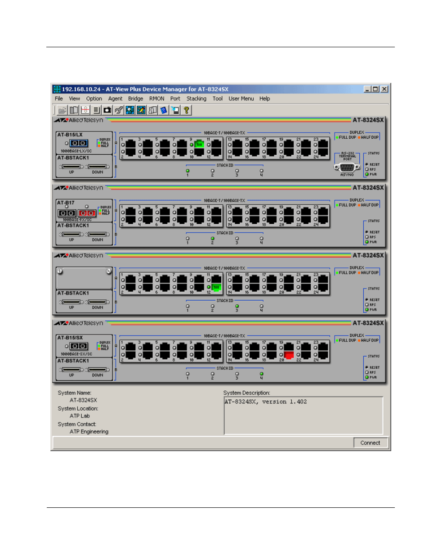Screen dimensions: 429x556
Task: Click the Open folder toolbar icon
Action: coord(63,110)
